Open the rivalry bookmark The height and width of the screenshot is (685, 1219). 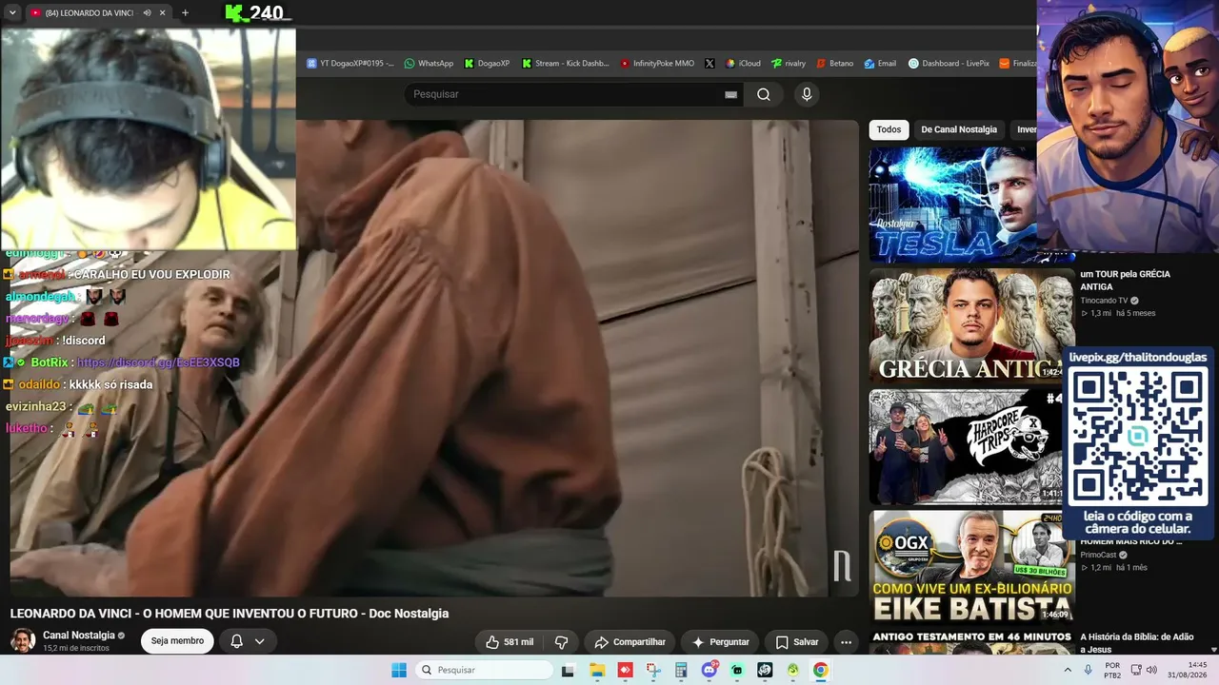tap(789, 64)
